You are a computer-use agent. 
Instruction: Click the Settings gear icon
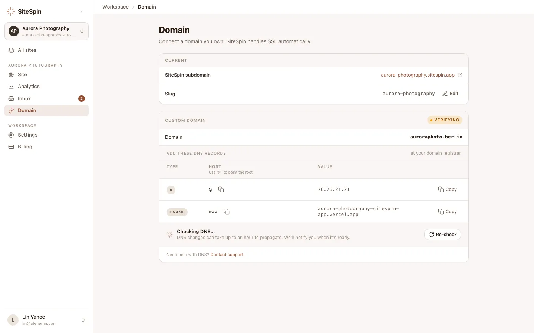tap(11, 135)
